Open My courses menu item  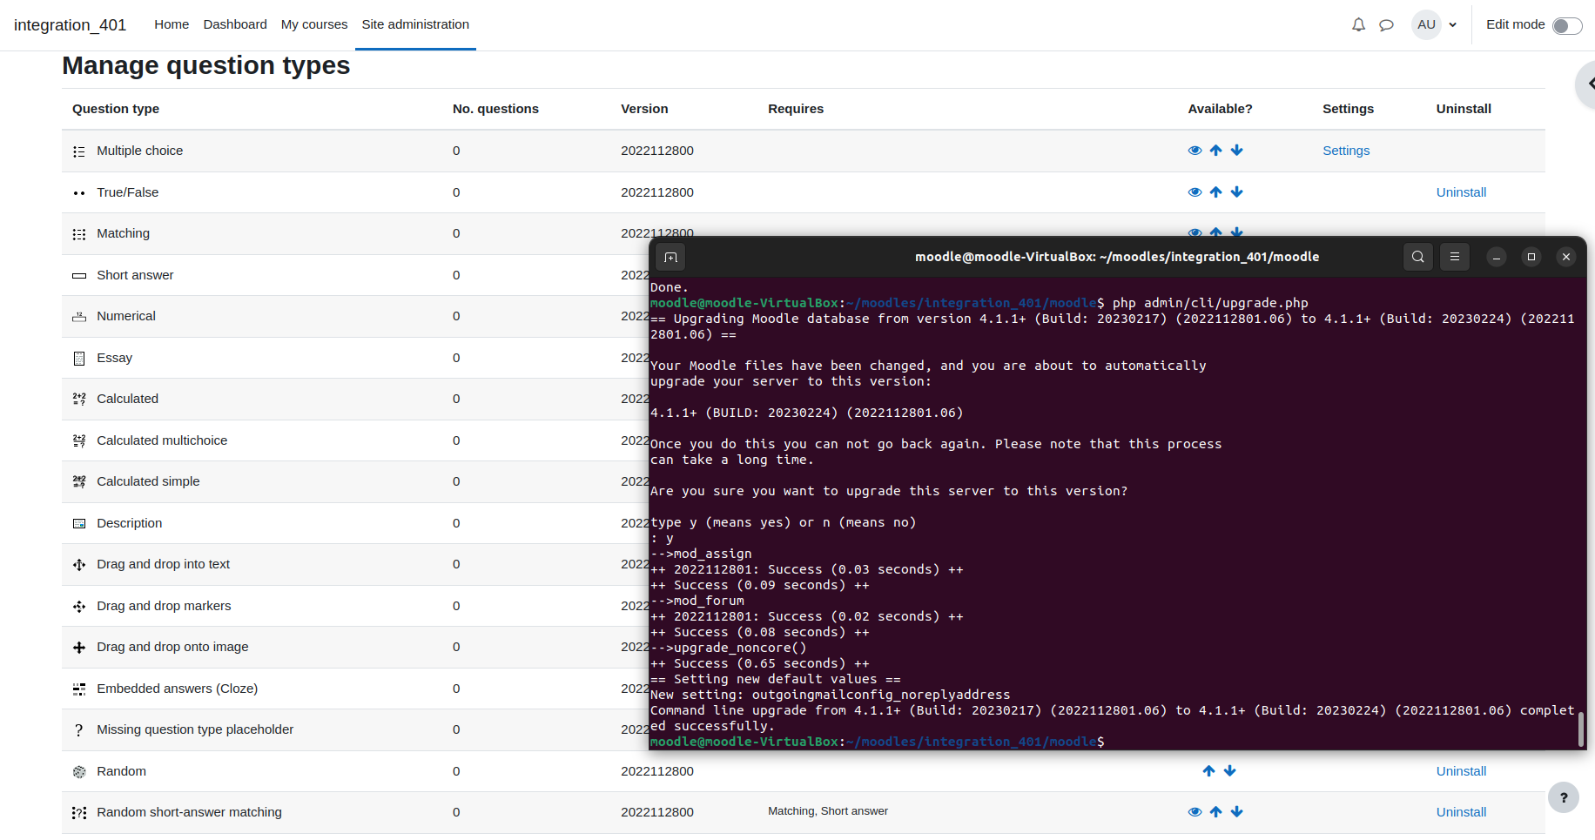click(314, 24)
